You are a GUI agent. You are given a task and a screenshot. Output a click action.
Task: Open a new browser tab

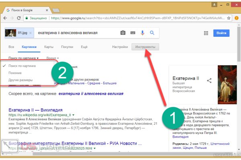[x=56, y=10]
